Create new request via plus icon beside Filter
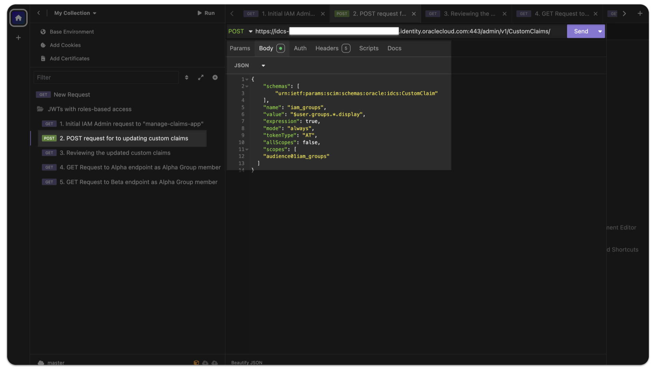The height and width of the screenshot is (369, 656). 215,78
